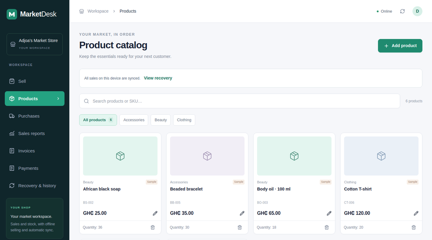Click the Purchases truck icon
The width and height of the screenshot is (432, 240).
point(12,116)
